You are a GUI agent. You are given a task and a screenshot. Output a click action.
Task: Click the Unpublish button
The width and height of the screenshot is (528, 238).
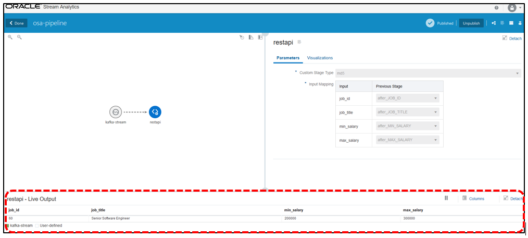coord(471,23)
